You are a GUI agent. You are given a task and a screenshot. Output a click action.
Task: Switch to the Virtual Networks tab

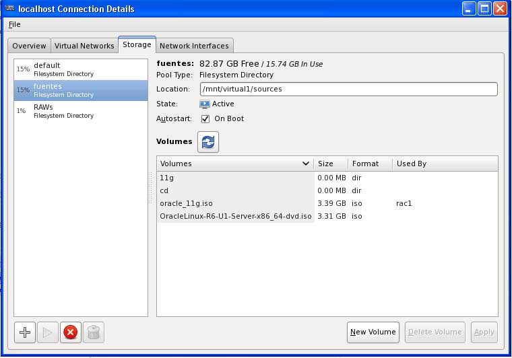coord(84,46)
